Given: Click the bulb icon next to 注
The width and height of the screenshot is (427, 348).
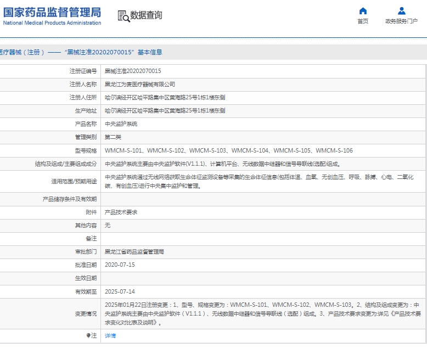Looking at the screenshot, I should click(88, 336).
